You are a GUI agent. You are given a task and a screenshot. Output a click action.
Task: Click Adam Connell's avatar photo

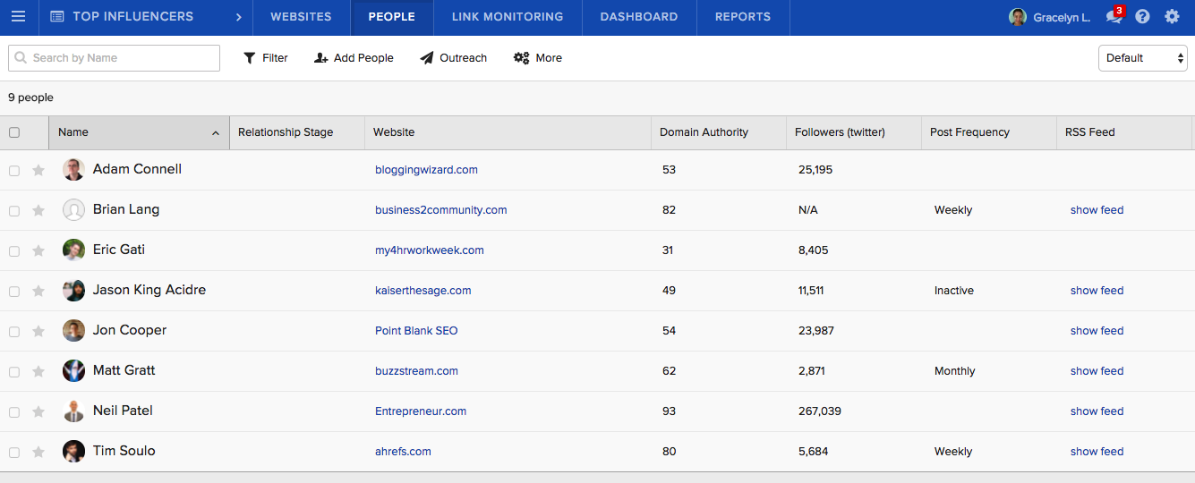pos(73,170)
